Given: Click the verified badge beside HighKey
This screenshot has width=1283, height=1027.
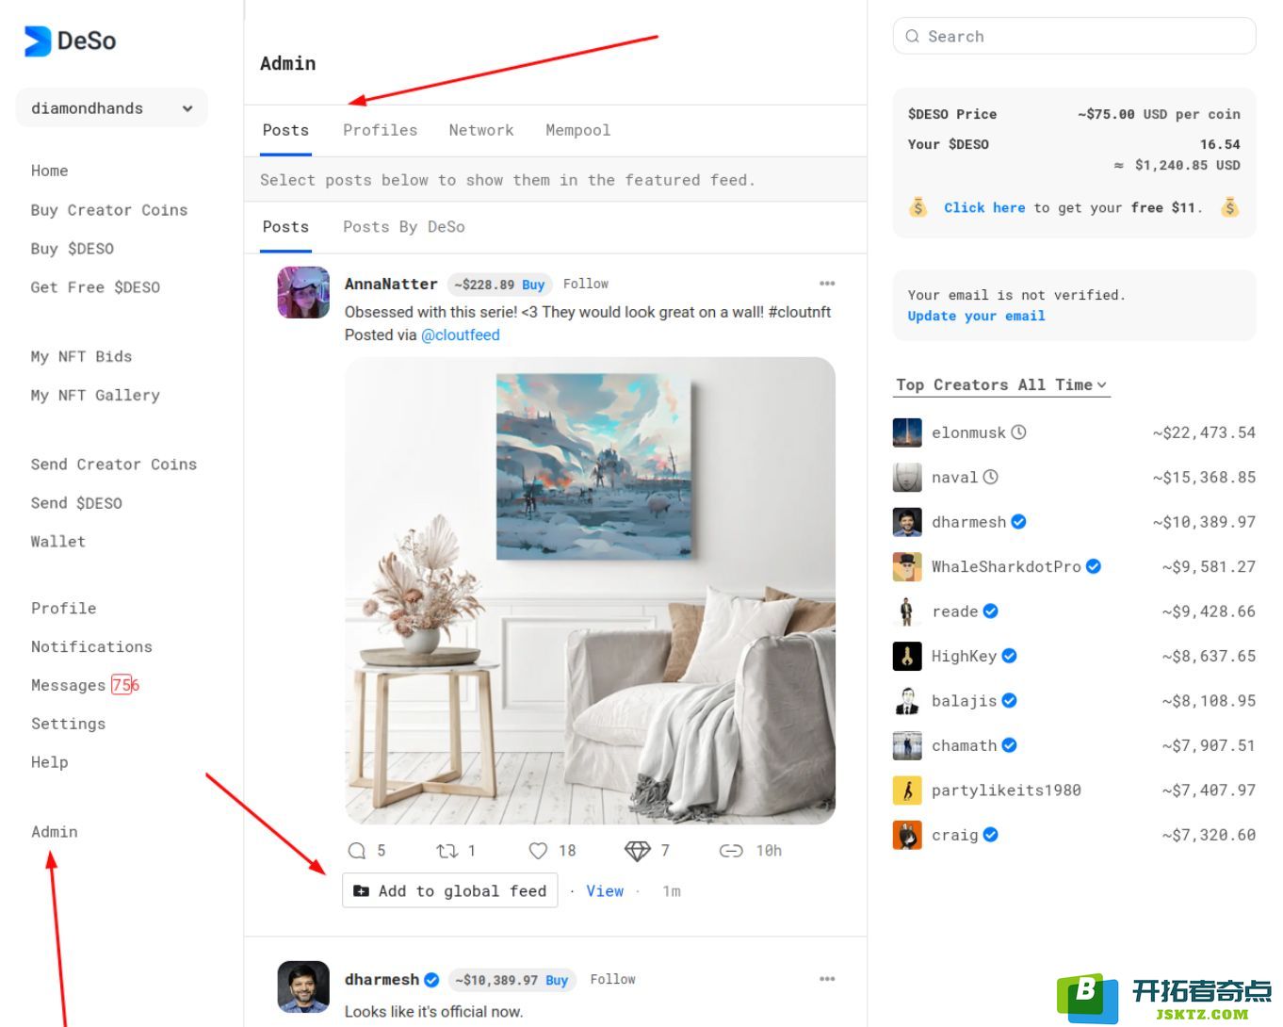Looking at the screenshot, I should pyautogui.click(x=1009, y=656).
